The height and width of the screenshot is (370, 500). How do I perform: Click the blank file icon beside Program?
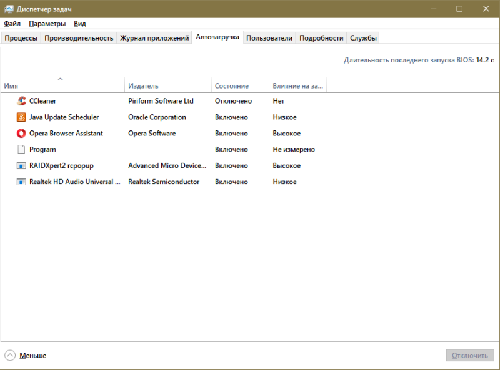[21, 149]
